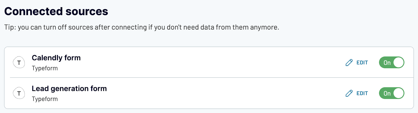Select the Calendly form title
Screen dimensions: 418x113
tap(56, 58)
